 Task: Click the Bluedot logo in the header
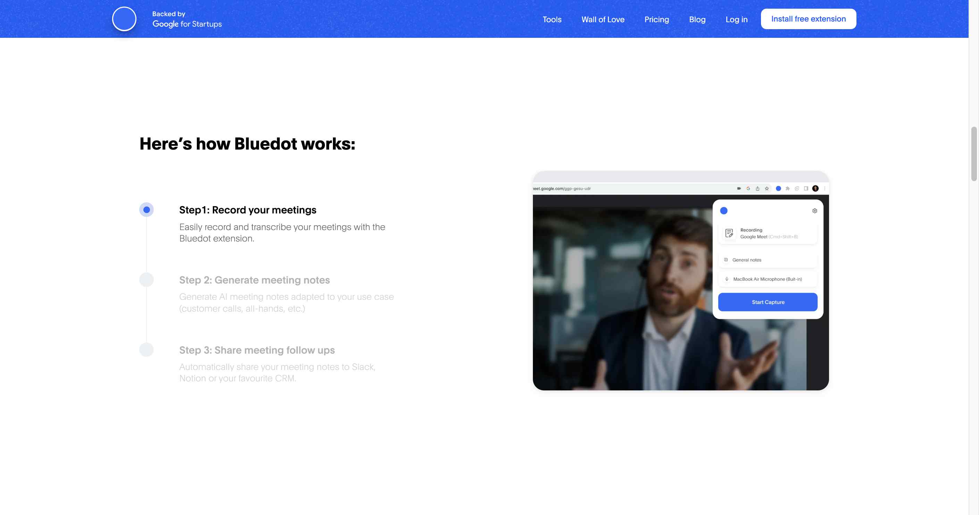point(124,19)
